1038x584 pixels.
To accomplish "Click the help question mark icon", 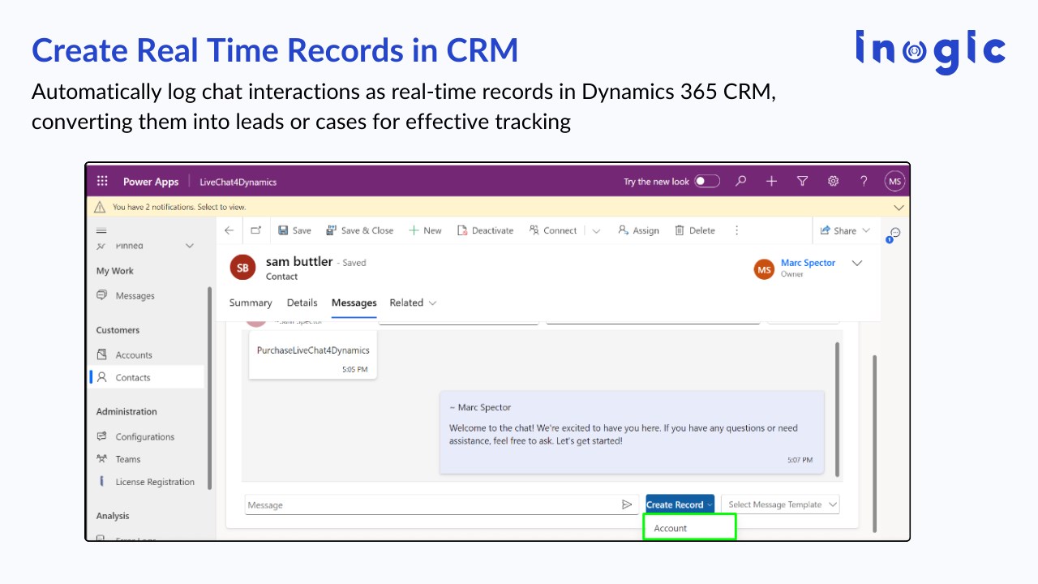I will pyautogui.click(x=864, y=182).
